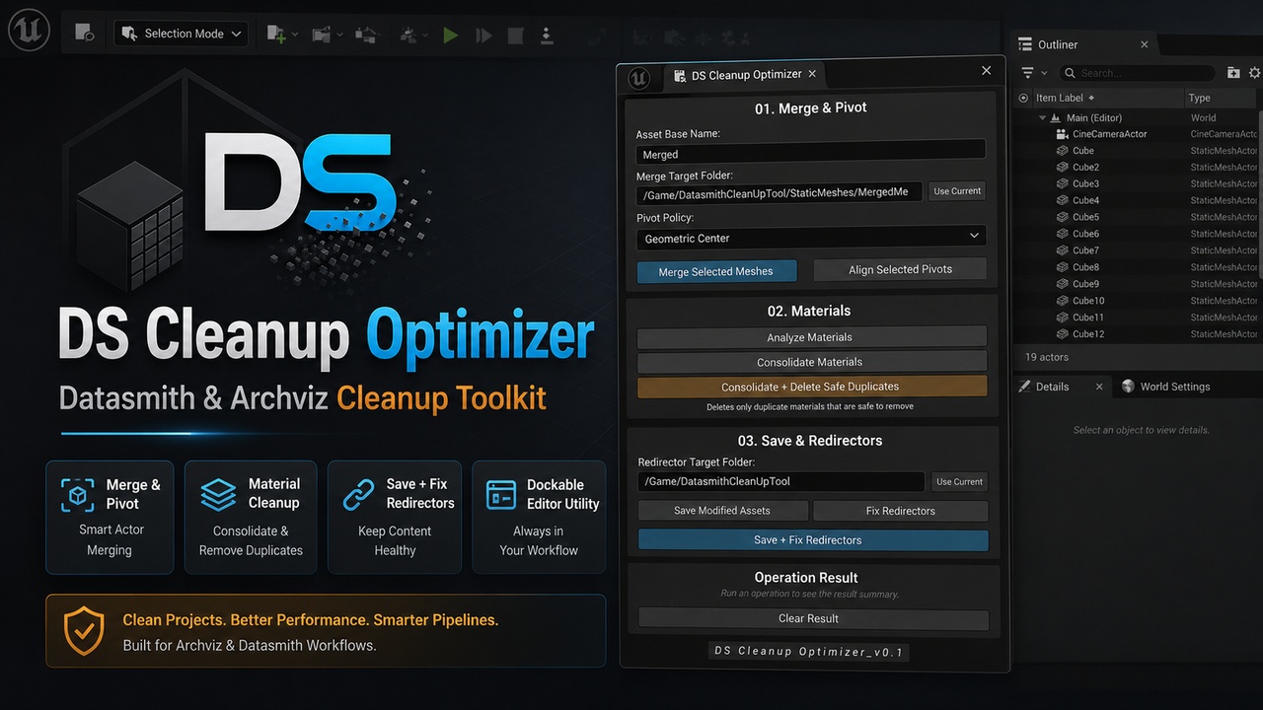Close the Details tab
Image resolution: width=1263 pixels, height=710 pixels.
tap(1099, 387)
